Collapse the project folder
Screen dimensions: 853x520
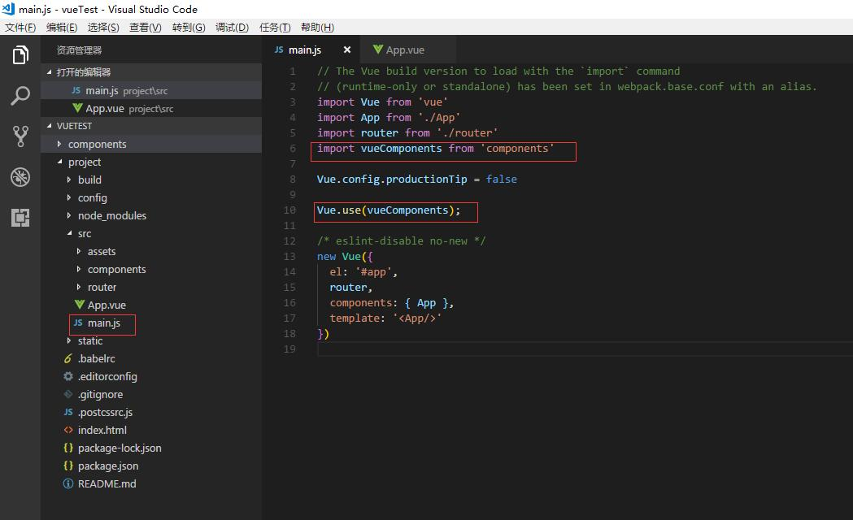point(151,162)
